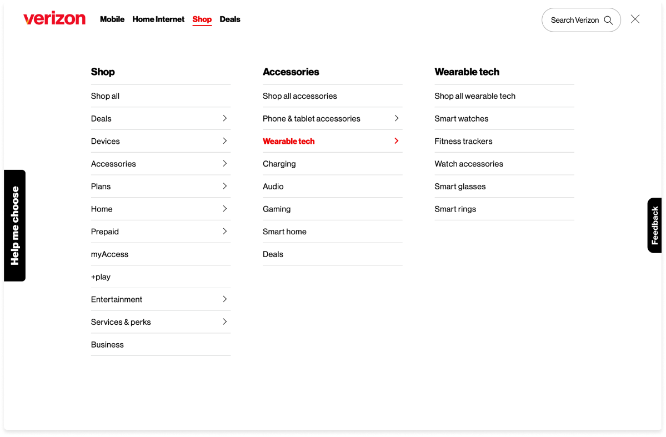Open the Feedback side tab
Image resolution: width=666 pixels, height=437 pixels.
click(654, 225)
